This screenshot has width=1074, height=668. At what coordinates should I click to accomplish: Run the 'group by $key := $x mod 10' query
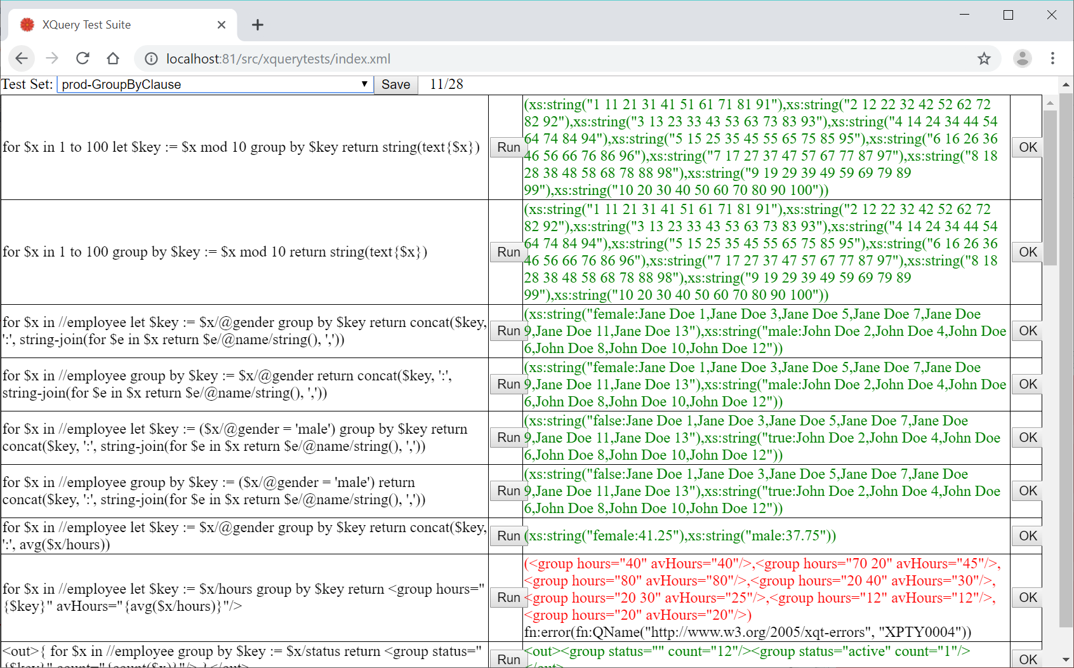508,252
